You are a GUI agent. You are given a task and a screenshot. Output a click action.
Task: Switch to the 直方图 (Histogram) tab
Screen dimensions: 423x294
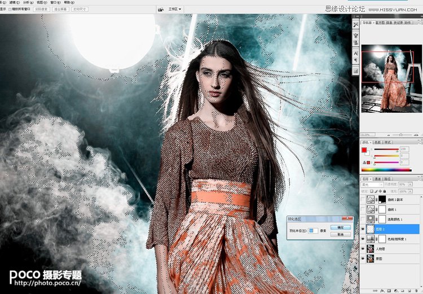[380, 23]
